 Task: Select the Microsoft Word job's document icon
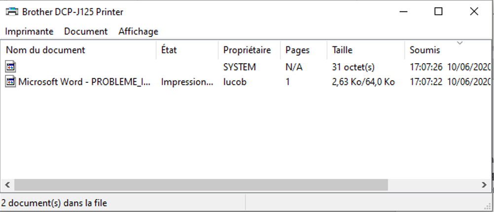[x=10, y=81]
